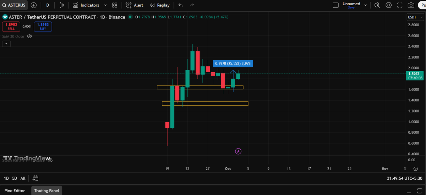This screenshot has width=426, height=195.
Task: Change the candlestick chart type
Action: (x=62, y=5)
